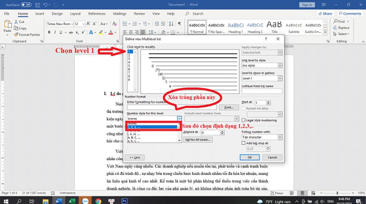Open font name Times New Roman dropdown
Image resolution: width=366 pixels, height=204 pixels.
tap(72, 24)
